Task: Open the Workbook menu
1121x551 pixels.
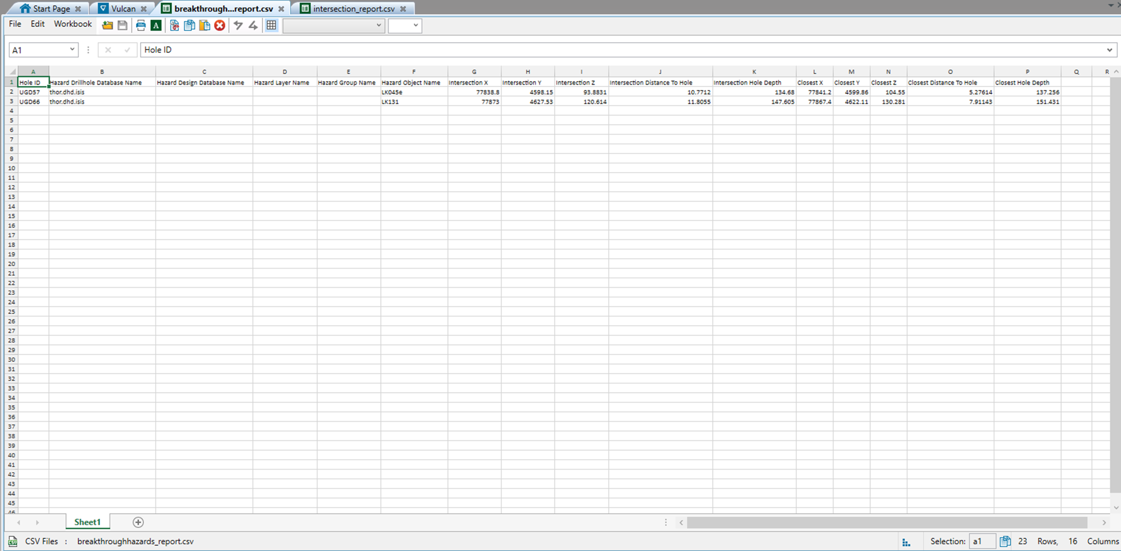Action: click(x=73, y=24)
